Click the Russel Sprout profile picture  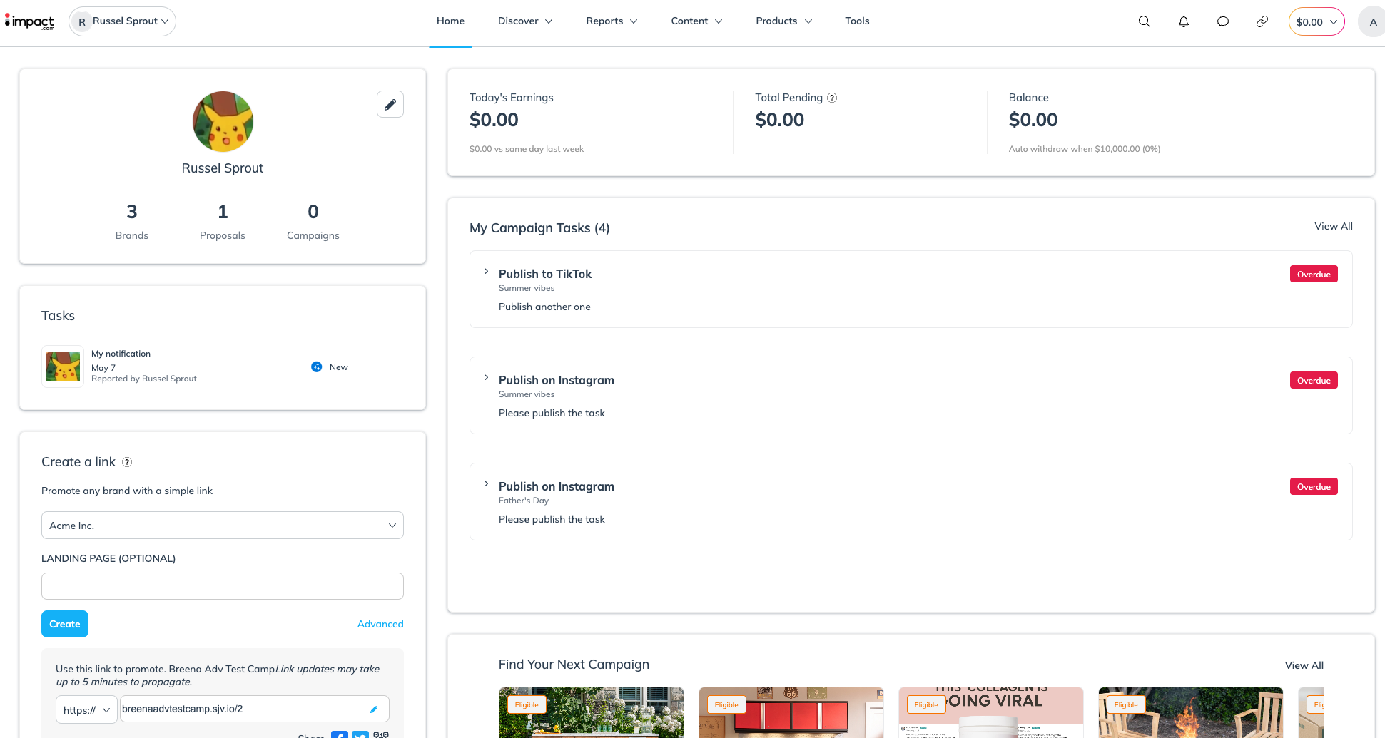(223, 121)
